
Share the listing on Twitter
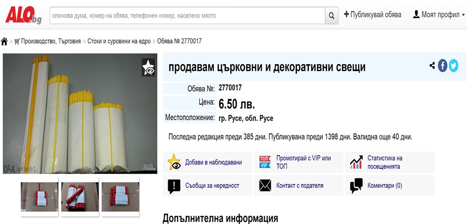[454, 66]
